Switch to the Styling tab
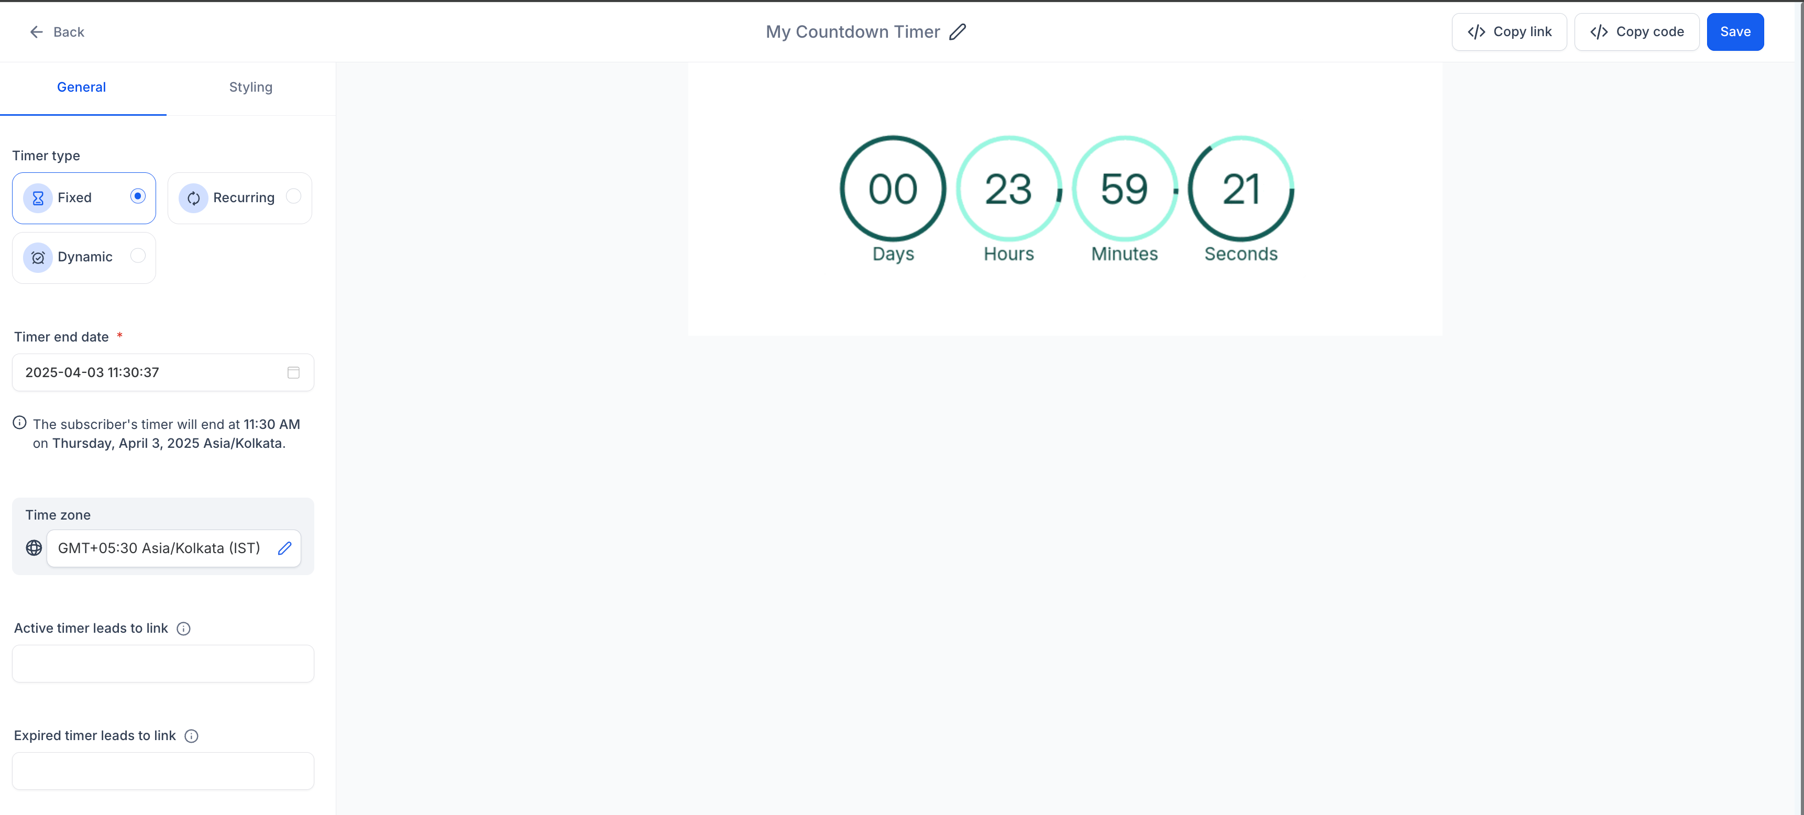Screen dimensions: 1804x815 coord(251,87)
